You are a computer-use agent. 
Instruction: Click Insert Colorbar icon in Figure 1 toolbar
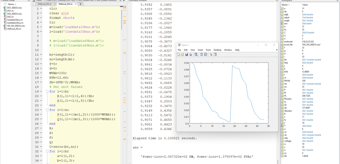click(x=202, y=54)
